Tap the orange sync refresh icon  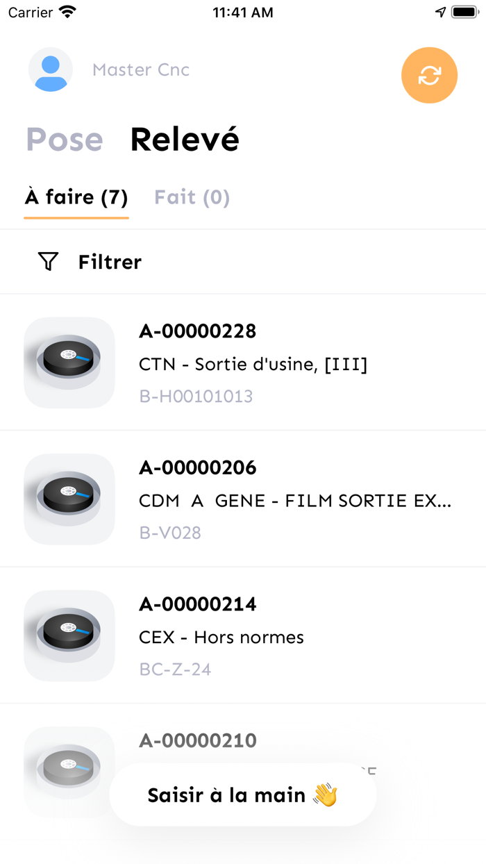[x=429, y=75]
